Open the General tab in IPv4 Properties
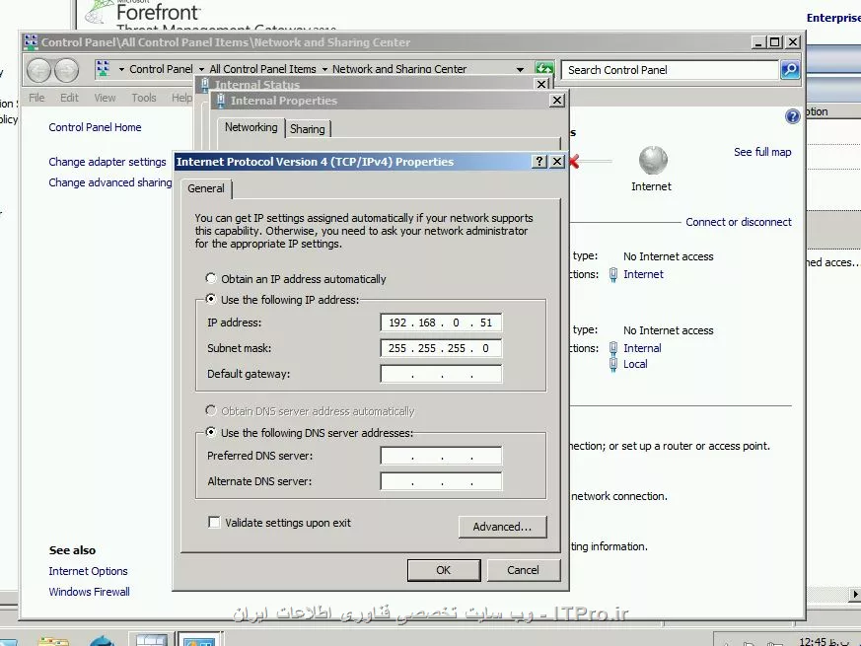This screenshot has width=861, height=646. [206, 188]
